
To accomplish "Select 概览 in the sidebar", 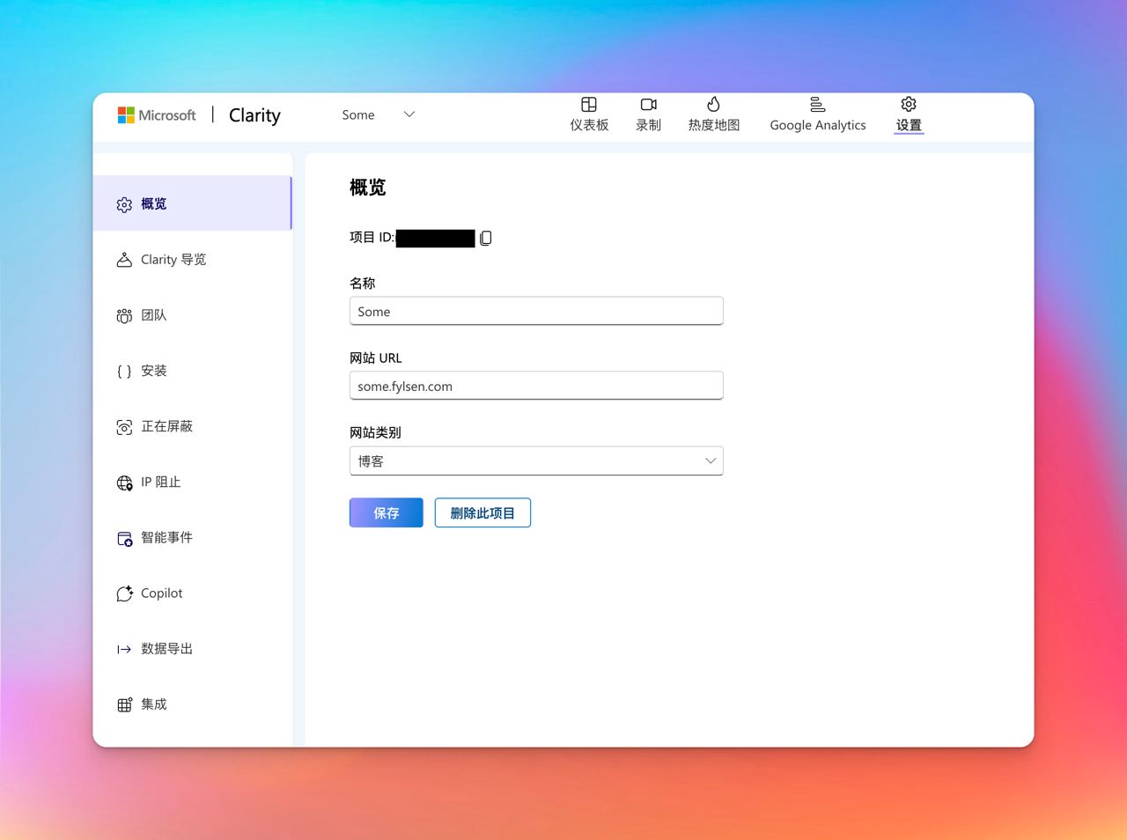I will coord(192,203).
